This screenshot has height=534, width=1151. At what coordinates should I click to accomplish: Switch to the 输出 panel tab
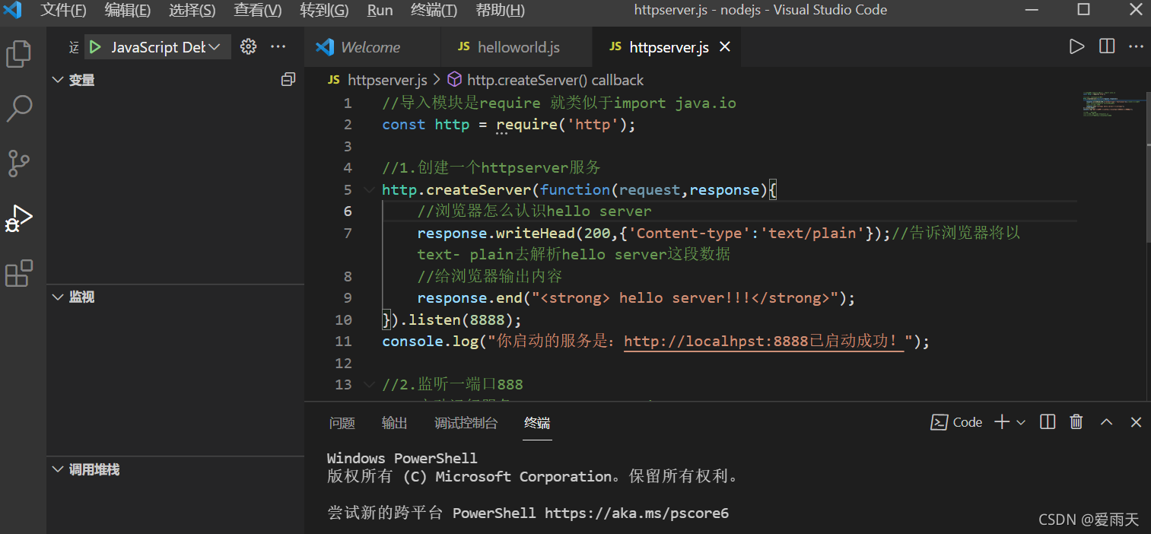click(394, 423)
